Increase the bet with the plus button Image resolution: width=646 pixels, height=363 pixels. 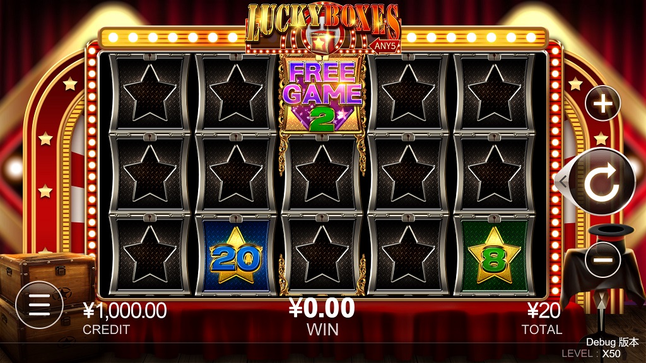[602, 103]
